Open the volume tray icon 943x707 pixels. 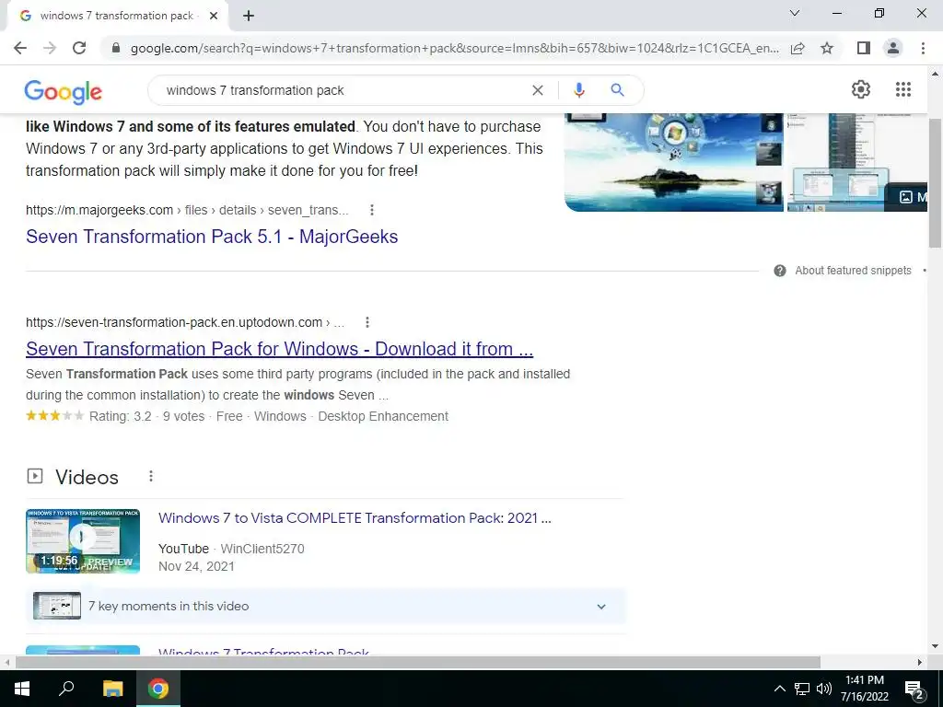pos(824,689)
